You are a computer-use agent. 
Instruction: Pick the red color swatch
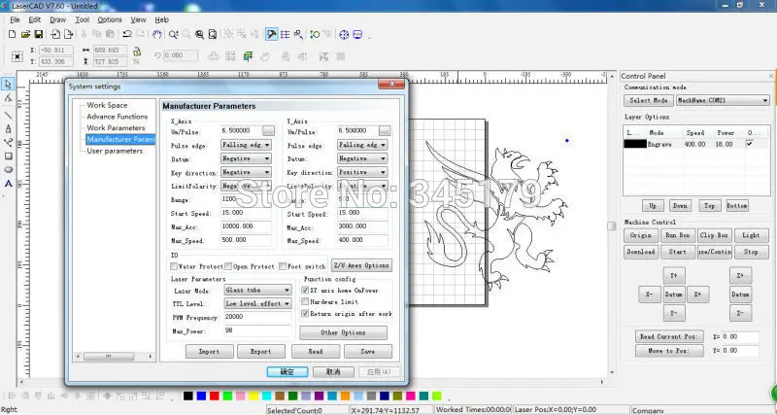coord(214,396)
